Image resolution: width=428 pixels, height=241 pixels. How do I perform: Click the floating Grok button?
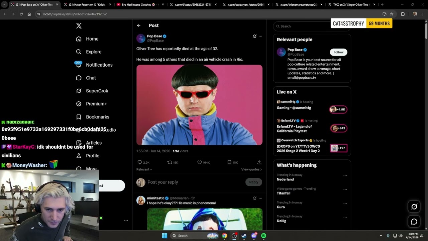[x=414, y=207]
